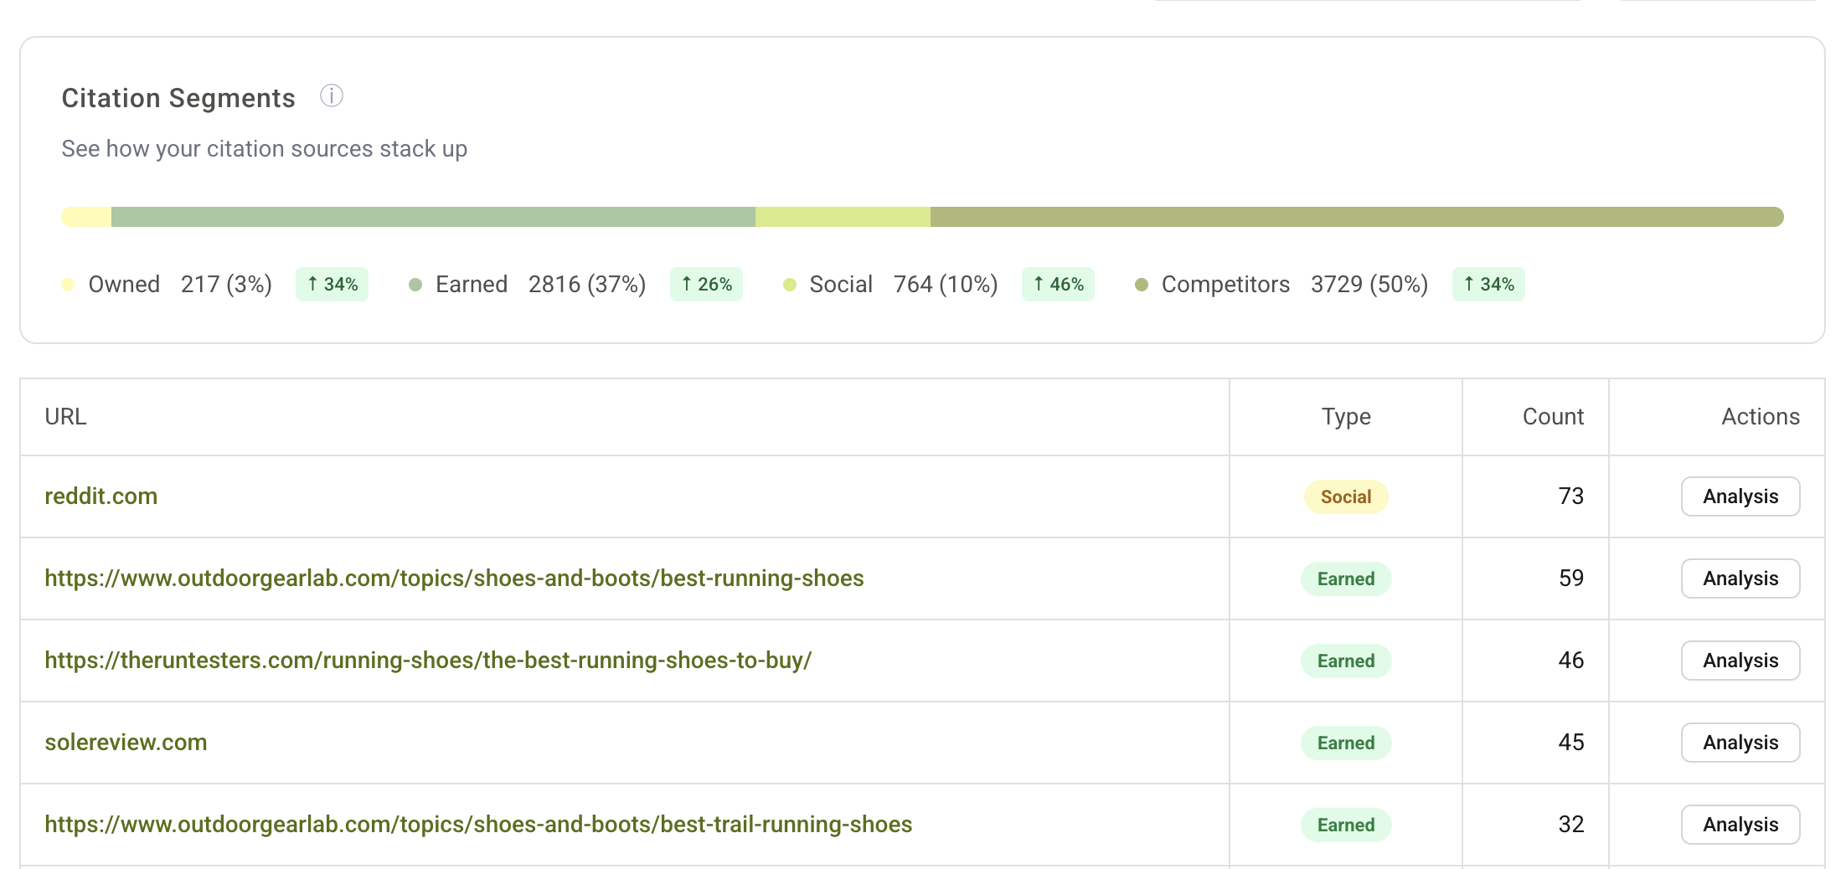Open the reddit.com link
The image size is (1846, 869).
pyautogui.click(x=101, y=496)
